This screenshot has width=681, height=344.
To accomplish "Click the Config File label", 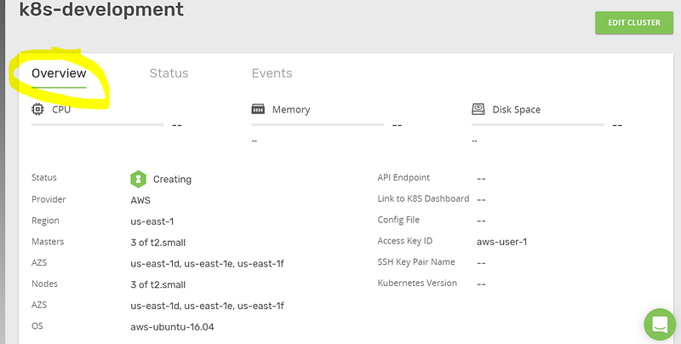I will (398, 220).
